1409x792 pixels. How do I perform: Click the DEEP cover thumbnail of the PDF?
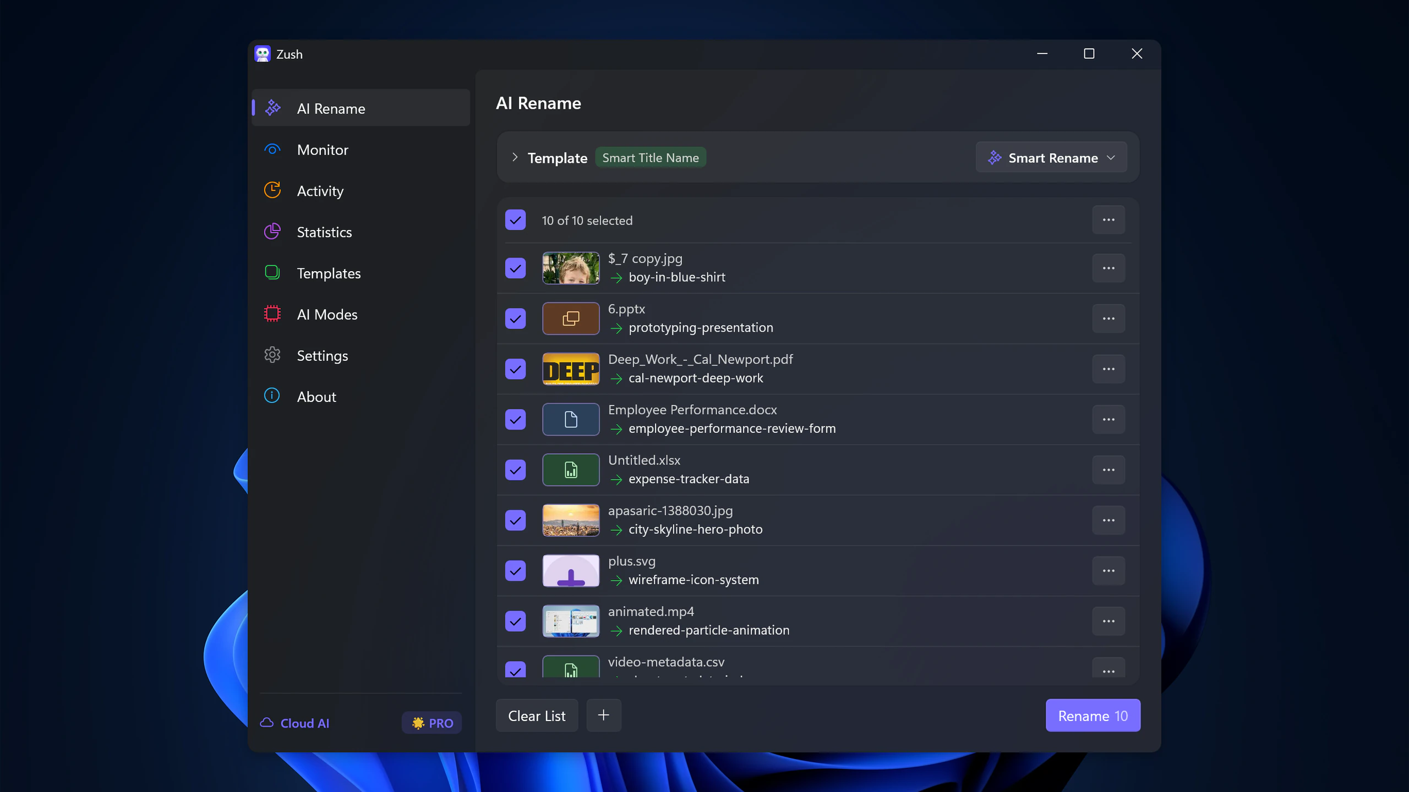571,369
